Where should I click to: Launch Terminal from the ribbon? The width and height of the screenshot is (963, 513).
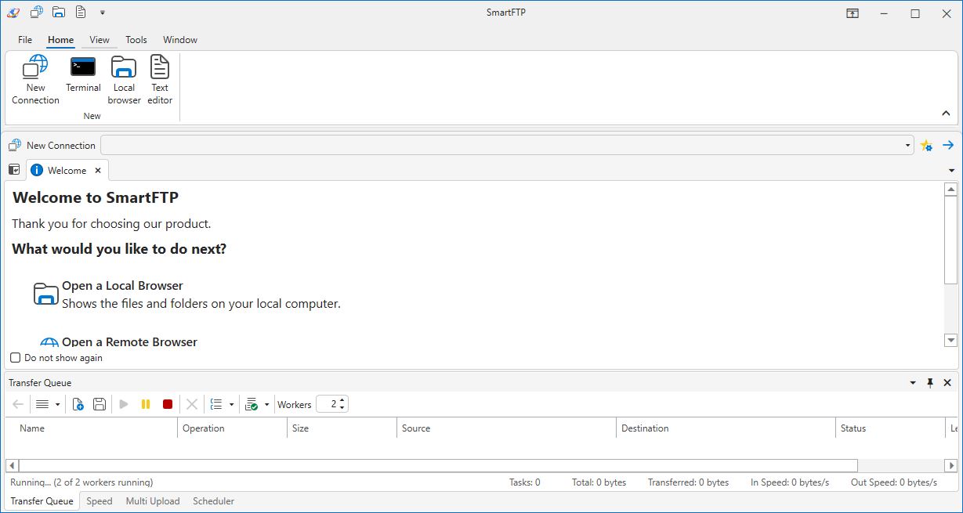[83, 75]
